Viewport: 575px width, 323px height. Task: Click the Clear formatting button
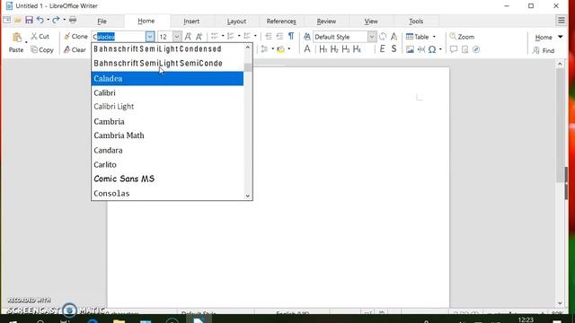[x=75, y=49]
